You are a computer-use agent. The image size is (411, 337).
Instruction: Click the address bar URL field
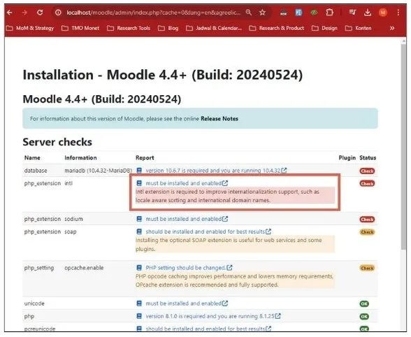tap(153, 13)
